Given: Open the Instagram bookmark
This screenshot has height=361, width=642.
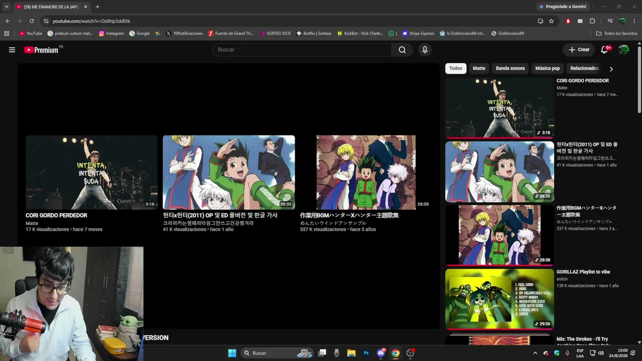Looking at the screenshot, I should click(111, 34).
